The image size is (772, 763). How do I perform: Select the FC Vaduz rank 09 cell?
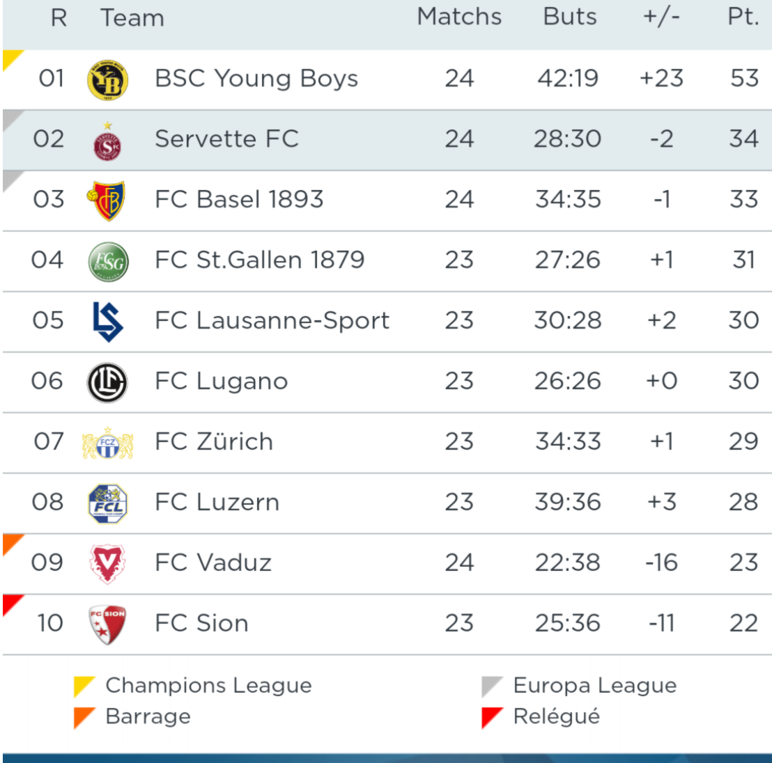[x=47, y=563]
